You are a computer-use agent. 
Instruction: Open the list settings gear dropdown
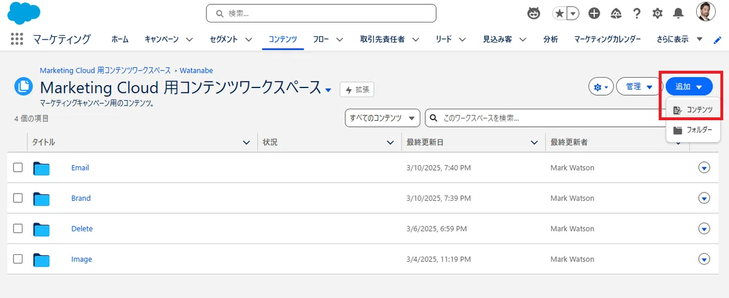(x=601, y=87)
